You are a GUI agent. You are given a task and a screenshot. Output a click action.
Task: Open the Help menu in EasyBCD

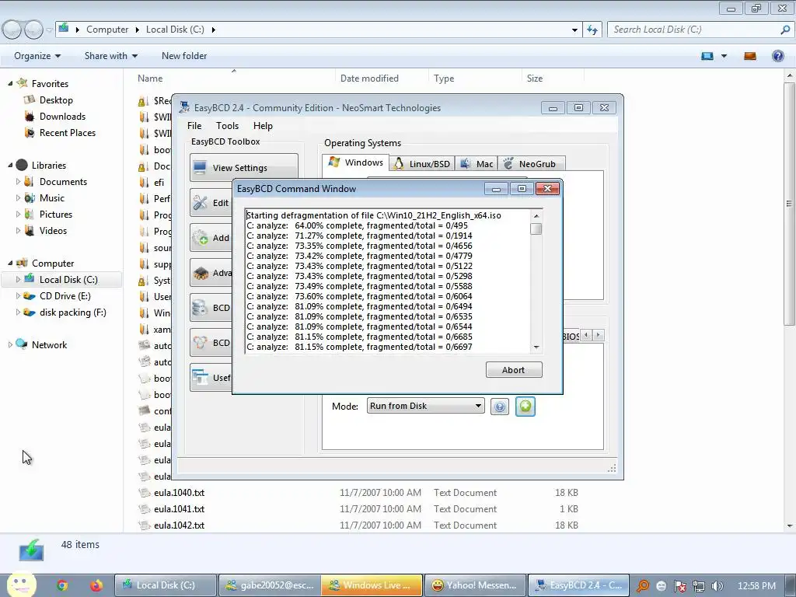tap(263, 125)
